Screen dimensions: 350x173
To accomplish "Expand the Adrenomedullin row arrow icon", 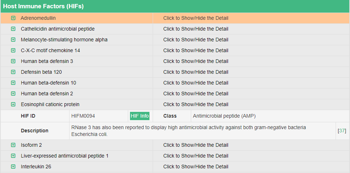I will pyautogui.click(x=13, y=18).
